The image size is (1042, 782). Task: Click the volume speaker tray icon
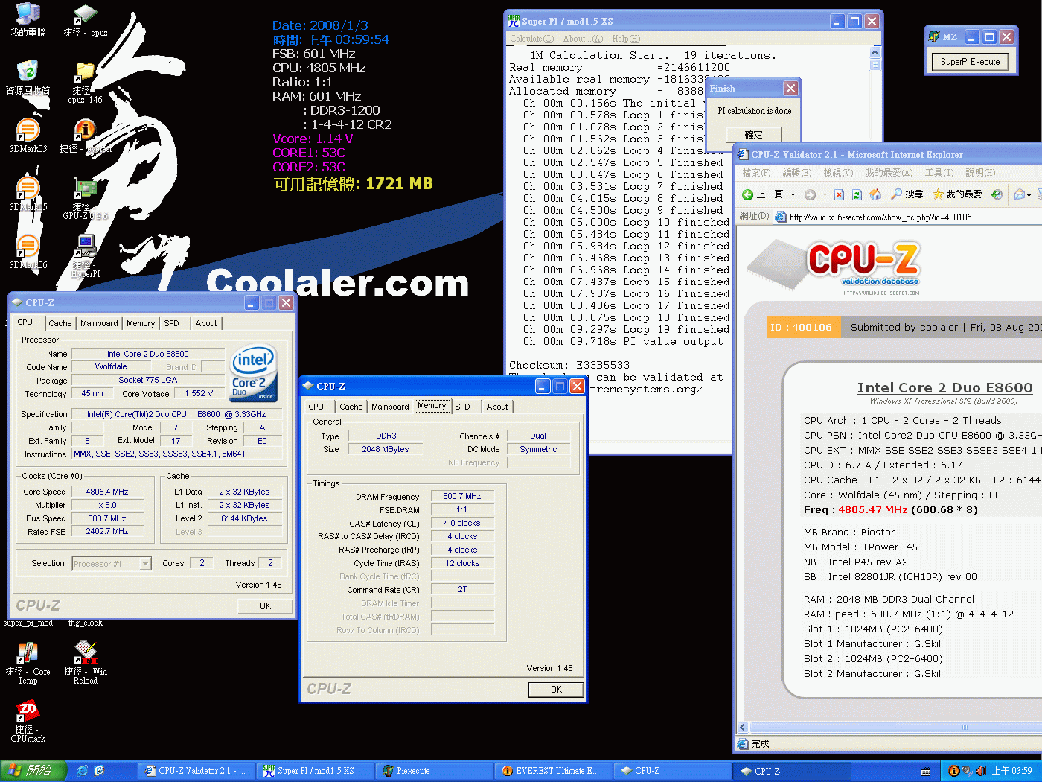pos(981,771)
